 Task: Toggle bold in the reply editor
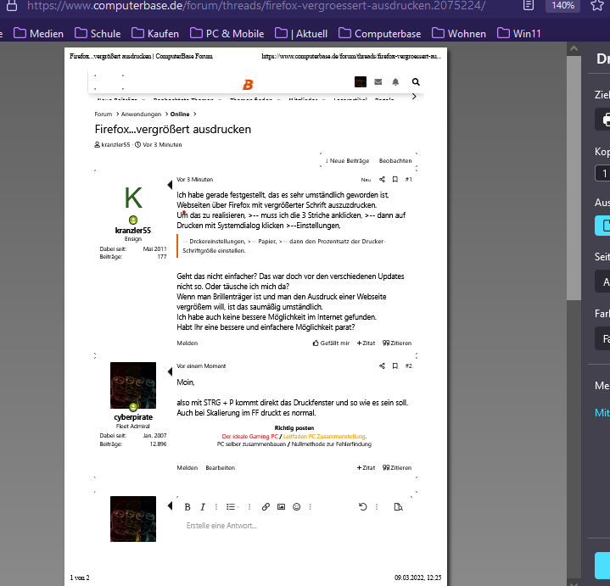[x=187, y=506]
